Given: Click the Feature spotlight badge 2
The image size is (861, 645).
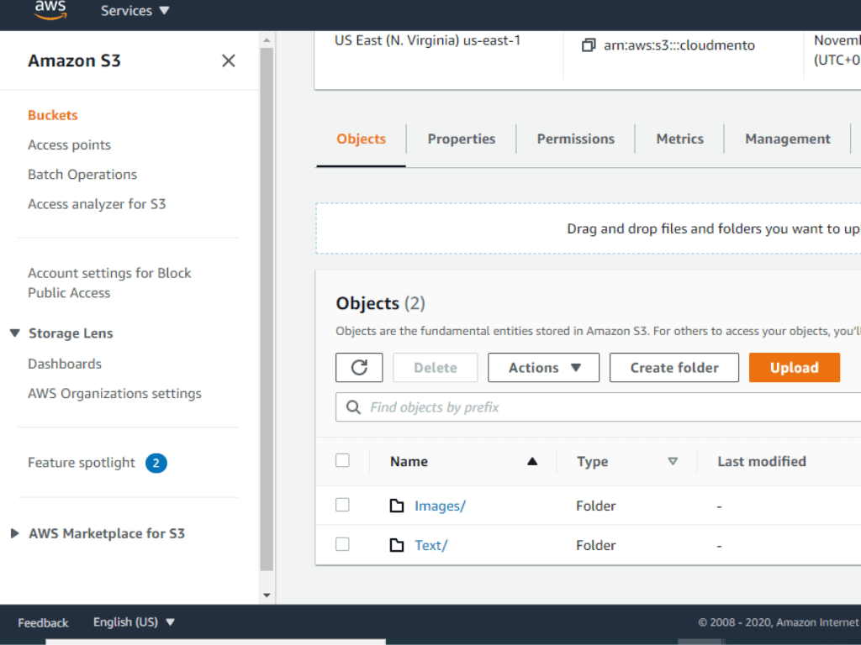Looking at the screenshot, I should (x=156, y=463).
